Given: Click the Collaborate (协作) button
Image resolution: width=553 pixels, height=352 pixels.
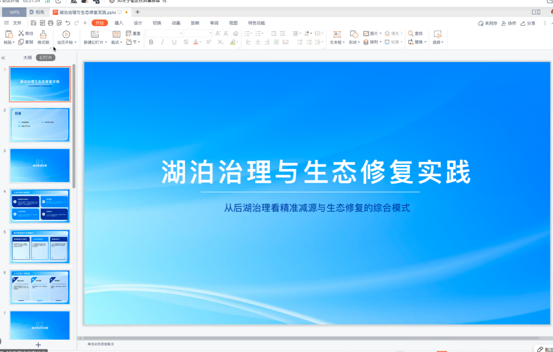Looking at the screenshot, I should [x=509, y=24].
